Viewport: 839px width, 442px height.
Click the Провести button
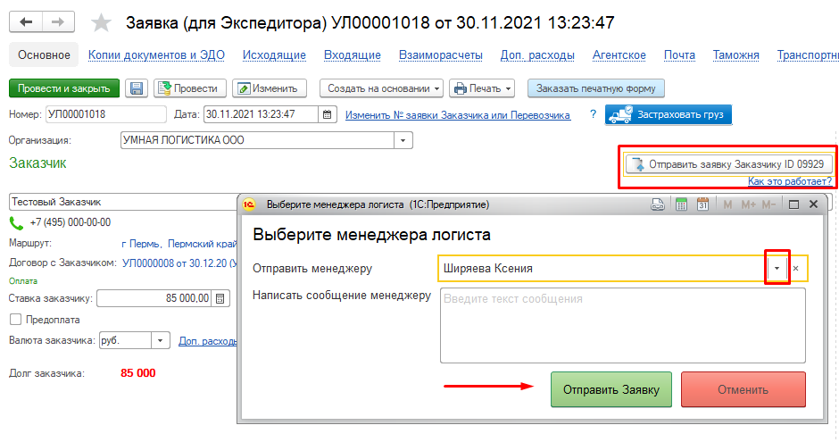pyautogui.click(x=190, y=88)
